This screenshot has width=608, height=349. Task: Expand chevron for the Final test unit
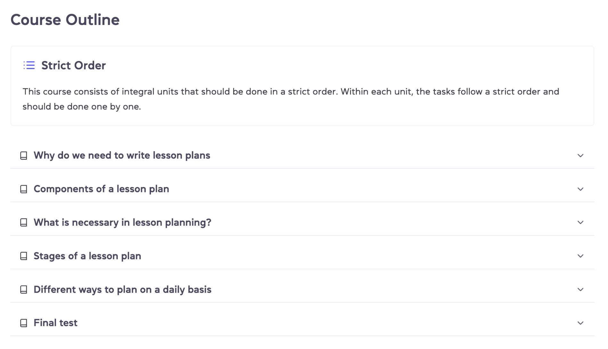coord(580,323)
